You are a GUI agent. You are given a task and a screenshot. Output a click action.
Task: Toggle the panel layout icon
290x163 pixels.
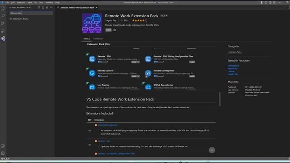[266, 2]
